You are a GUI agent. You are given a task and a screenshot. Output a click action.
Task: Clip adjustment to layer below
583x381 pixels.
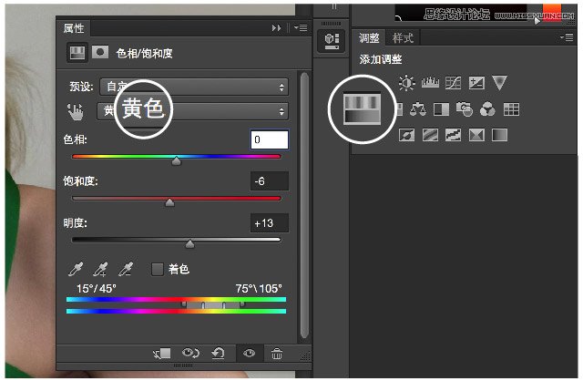pyautogui.click(x=162, y=353)
